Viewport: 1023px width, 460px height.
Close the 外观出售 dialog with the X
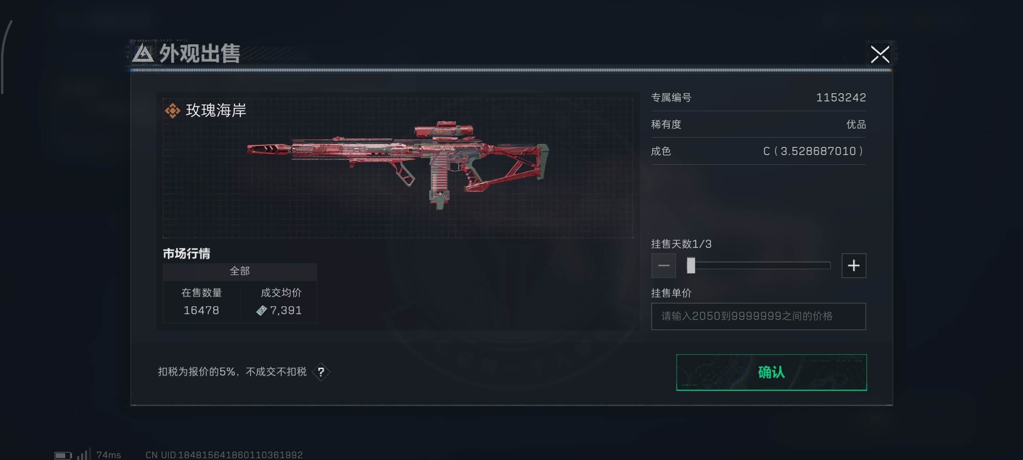(880, 55)
